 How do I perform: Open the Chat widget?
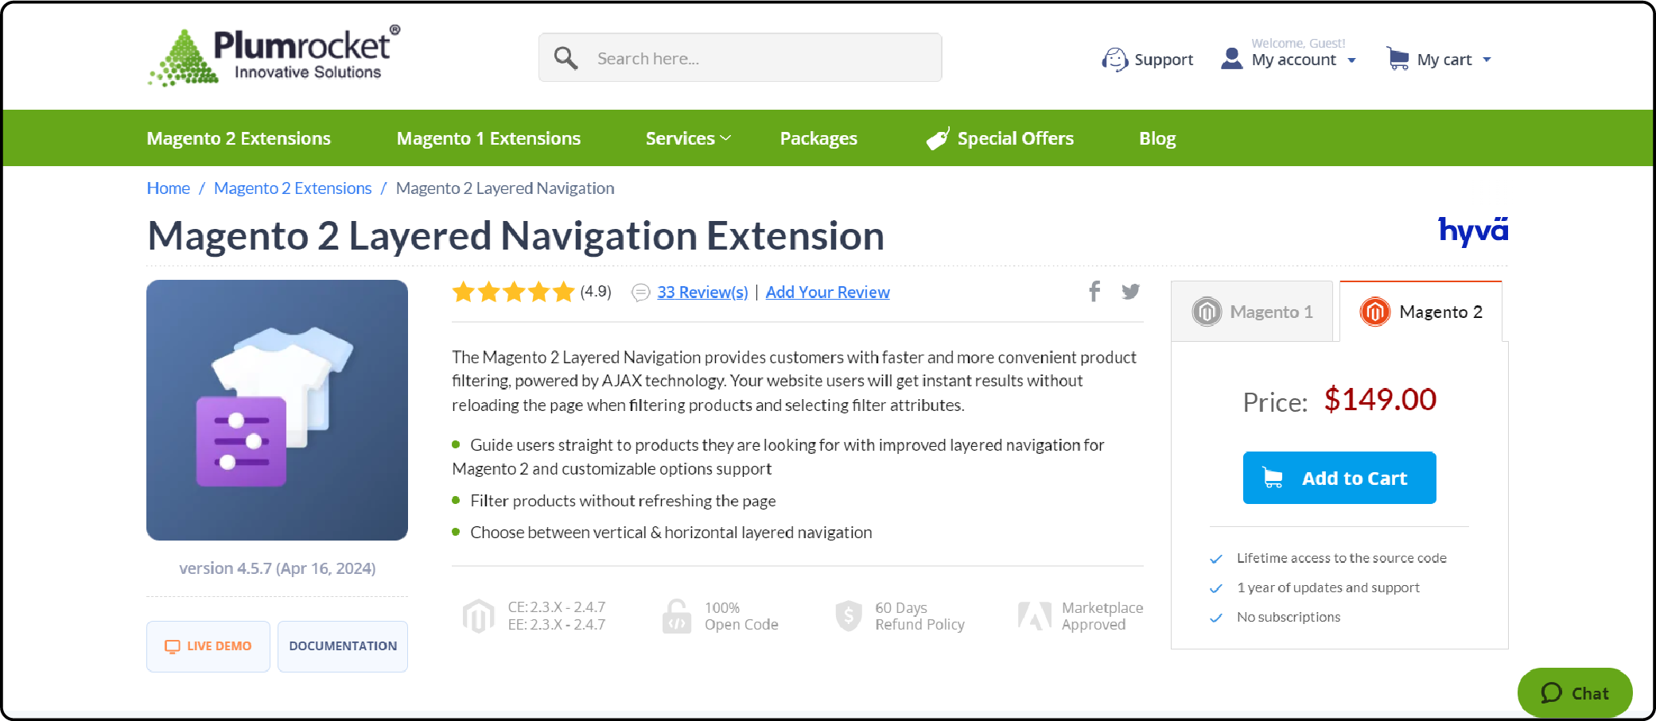click(1575, 693)
